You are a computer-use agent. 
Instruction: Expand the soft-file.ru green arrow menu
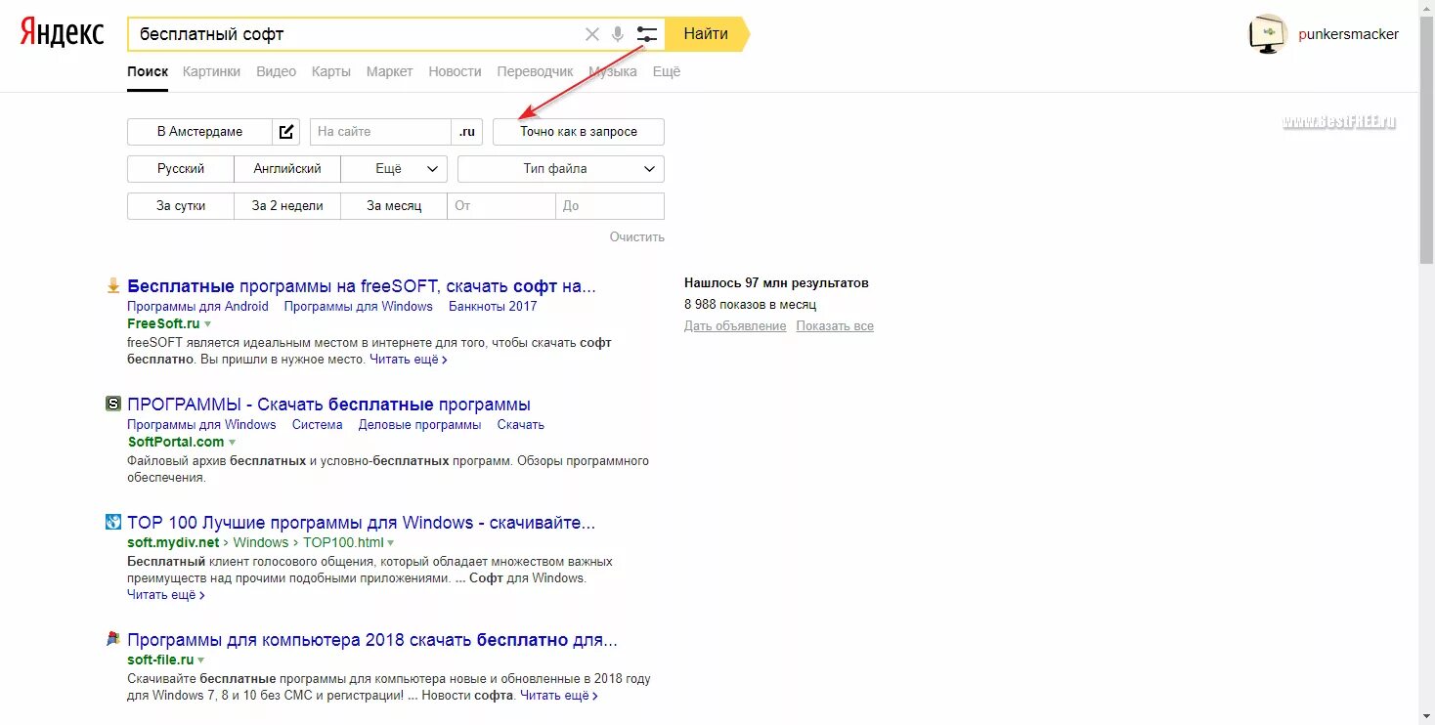point(201,661)
